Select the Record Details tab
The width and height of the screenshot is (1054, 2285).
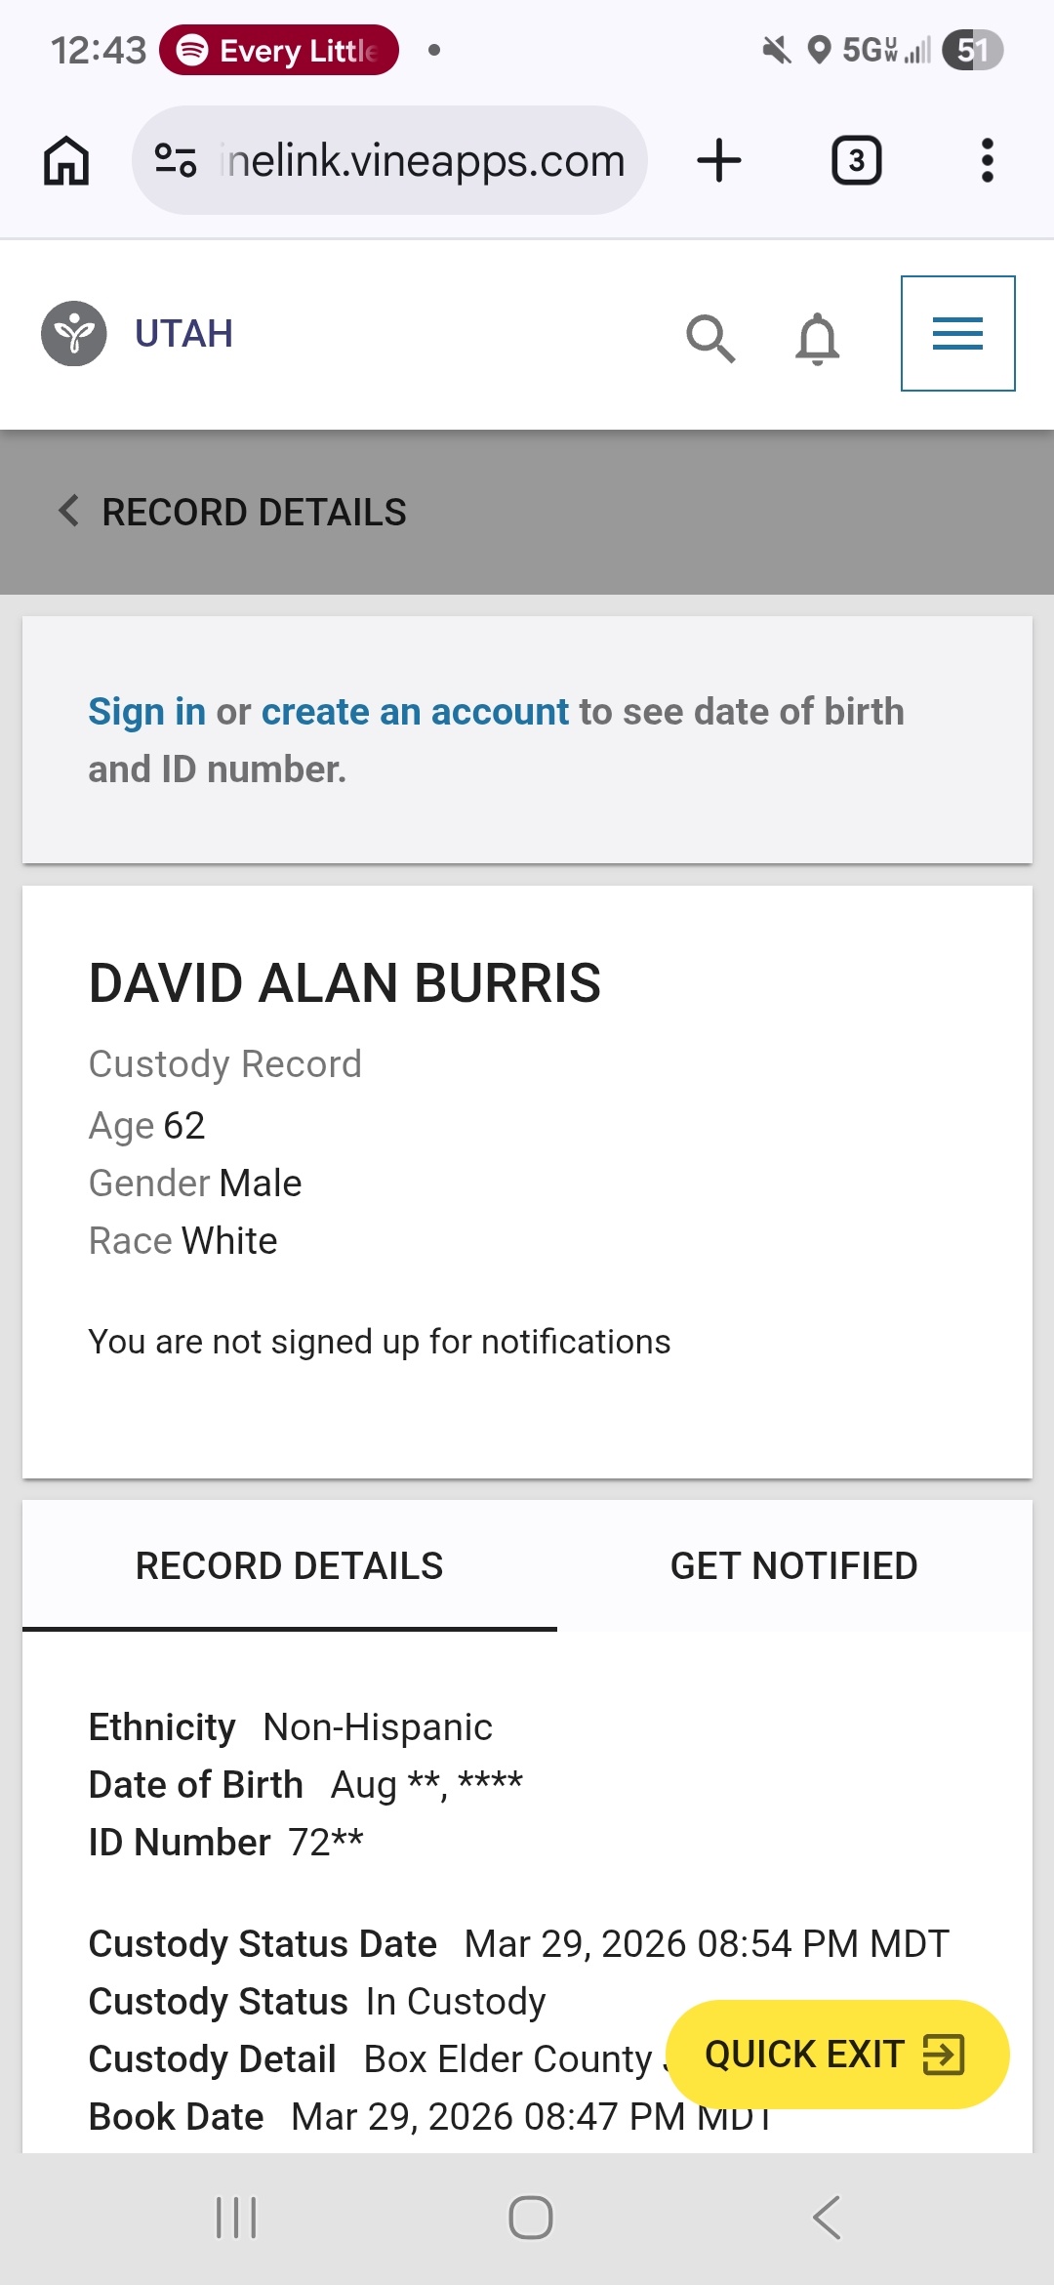(289, 1566)
